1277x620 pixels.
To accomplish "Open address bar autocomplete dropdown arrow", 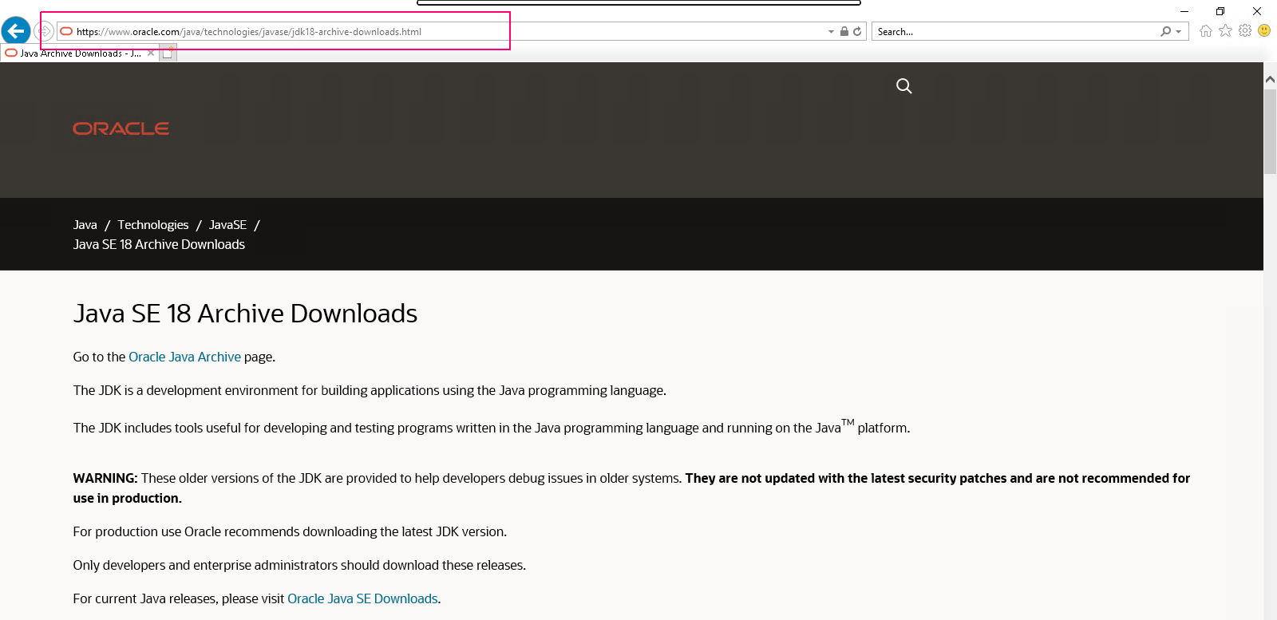I will [832, 32].
